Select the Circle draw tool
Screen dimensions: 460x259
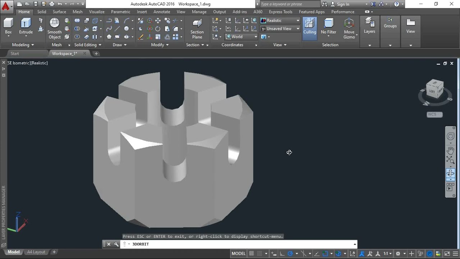(x=126, y=29)
